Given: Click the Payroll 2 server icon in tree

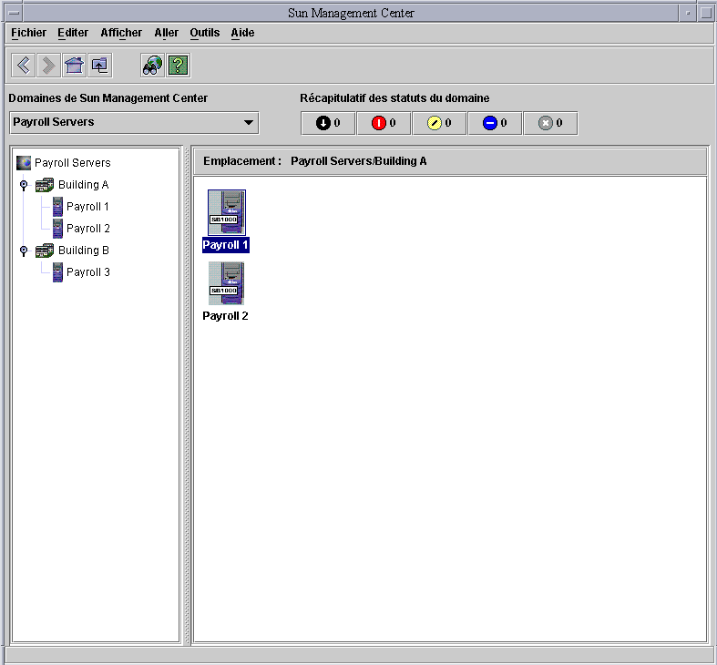Looking at the screenshot, I should pos(57,229).
